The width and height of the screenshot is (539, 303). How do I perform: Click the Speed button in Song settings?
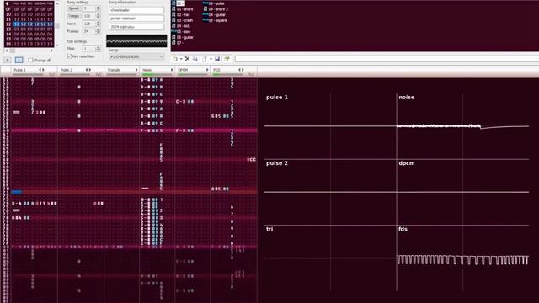click(73, 8)
